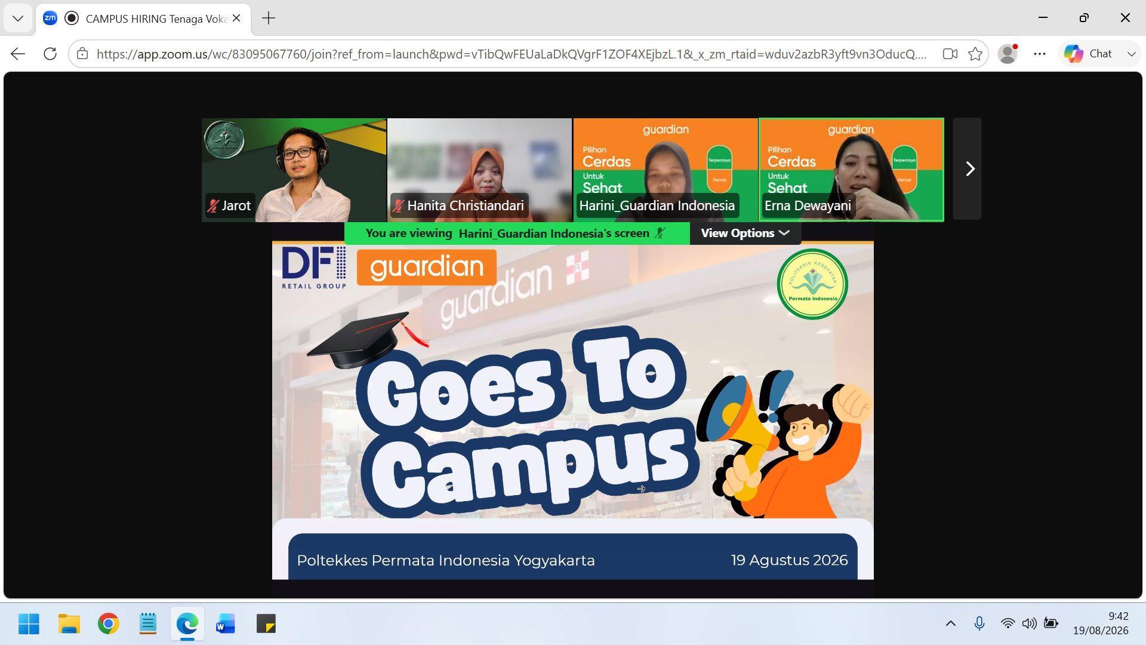Open Sticky Notes from taskbar
Image resolution: width=1146 pixels, height=645 pixels.
pyautogui.click(x=266, y=624)
